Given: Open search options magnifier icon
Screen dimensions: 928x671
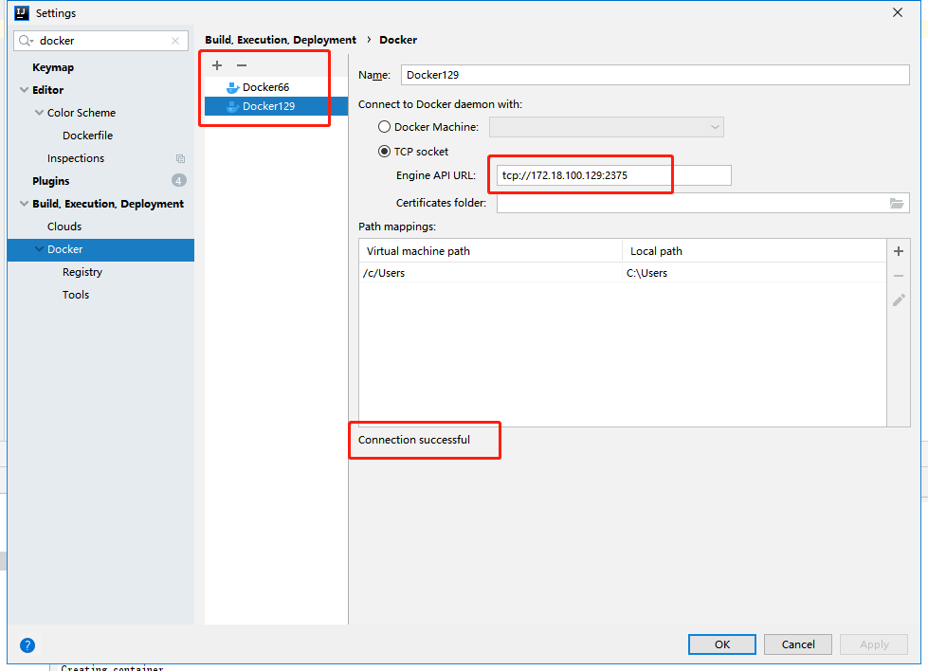Looking at the screenshot, I should pos(26,41).
